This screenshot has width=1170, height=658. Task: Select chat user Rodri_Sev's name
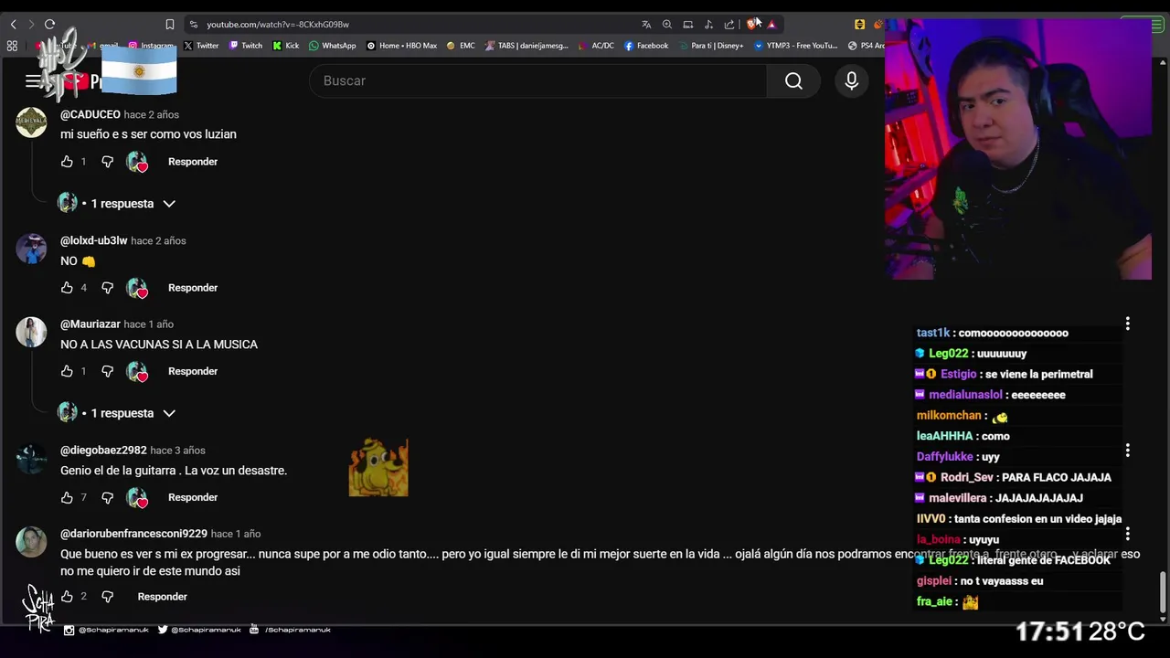(x=966, y=478)
